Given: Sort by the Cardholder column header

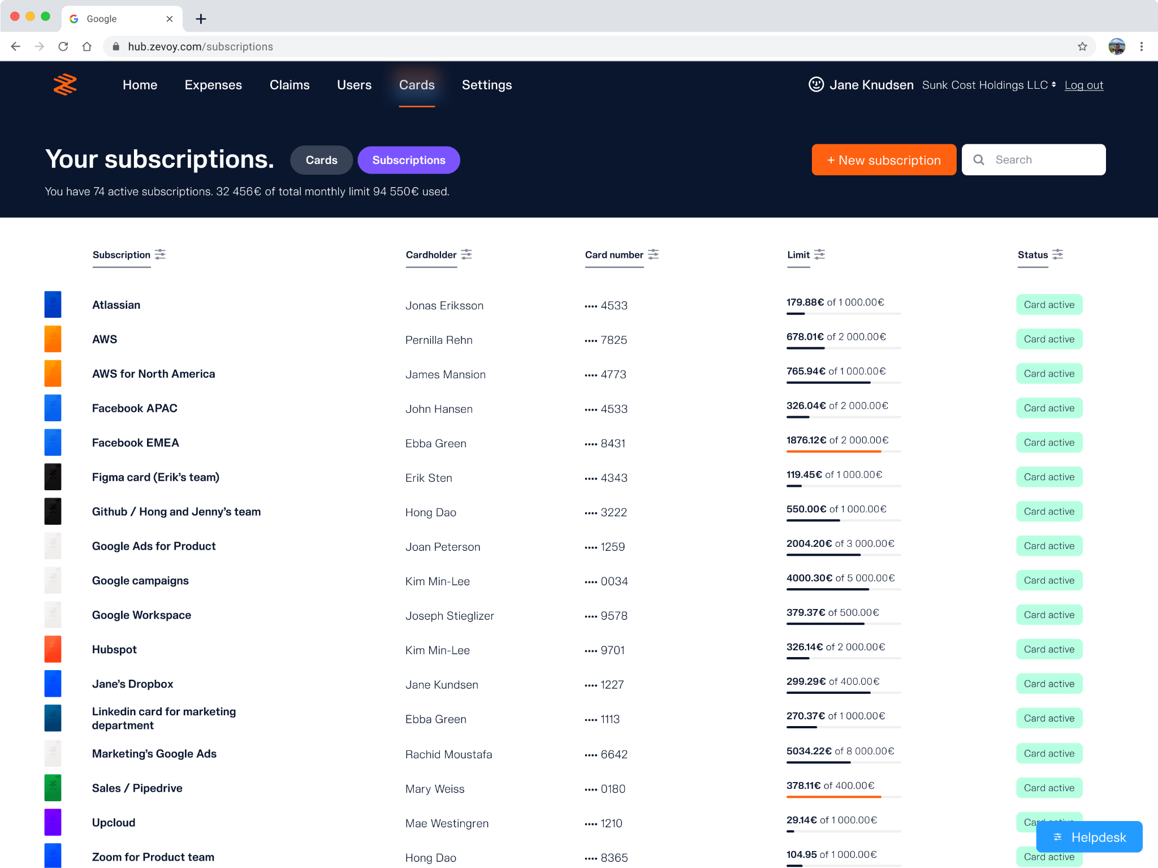Looking at the screenshot, I should point(431,255).
